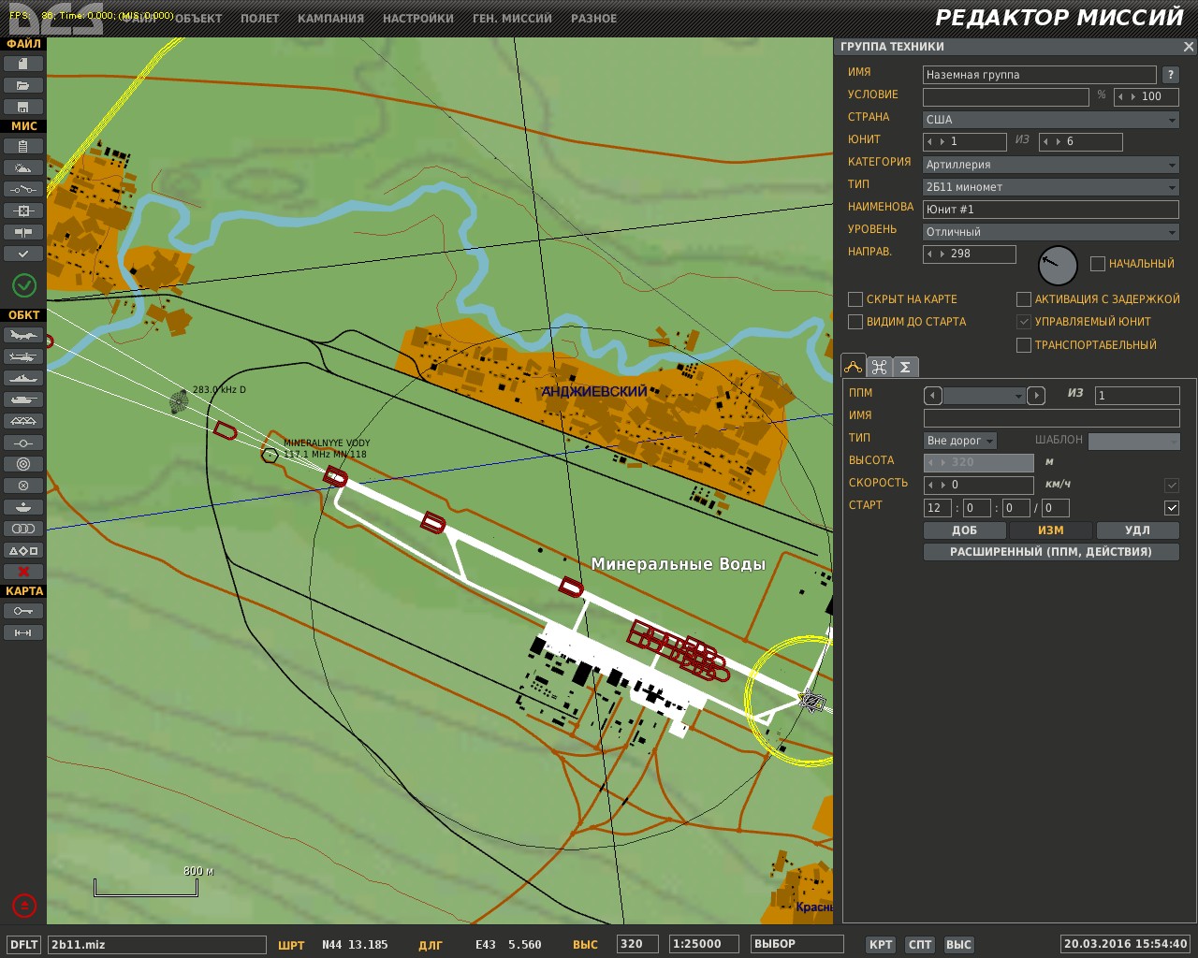Image resolution: width=1198 pixels, height=958 pixels.
Task: Toggle the СТАРТ time checkbox
Action: [x=1171, y=508]
